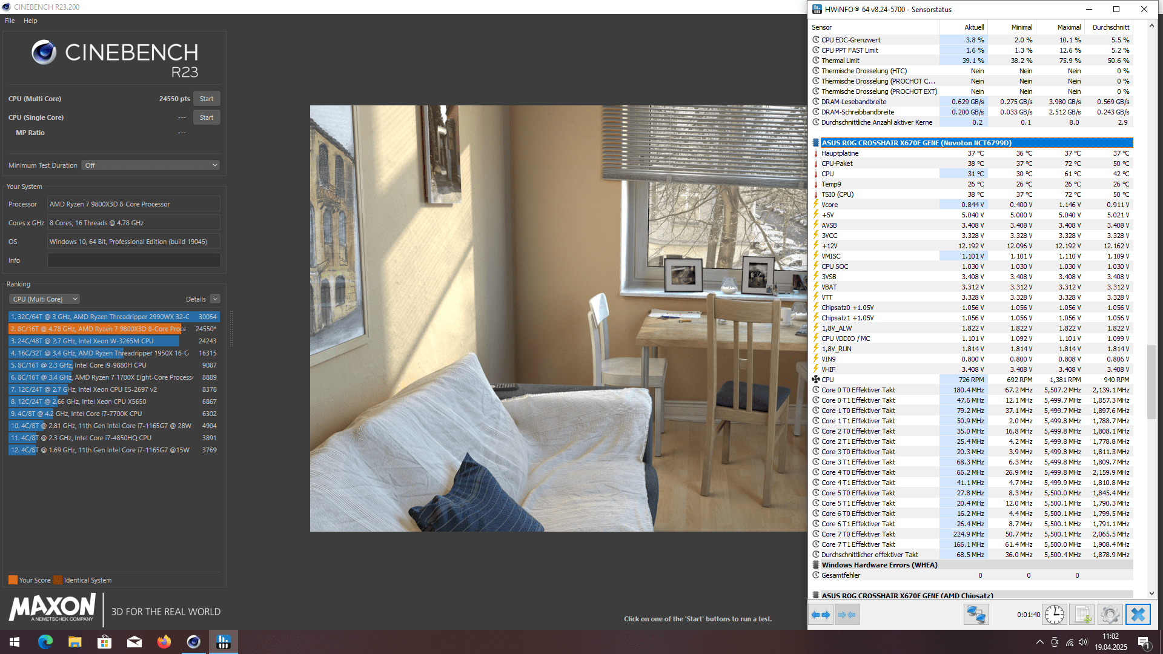Open Firefox from the taskbar
This screenshot has height=654, width=1163.
[164, 642]
